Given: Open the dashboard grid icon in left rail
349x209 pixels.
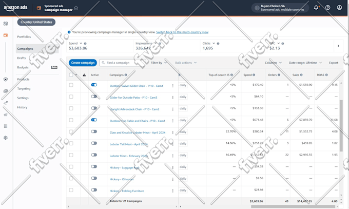Looking at the screenshot, I should [x=6, y=24].
